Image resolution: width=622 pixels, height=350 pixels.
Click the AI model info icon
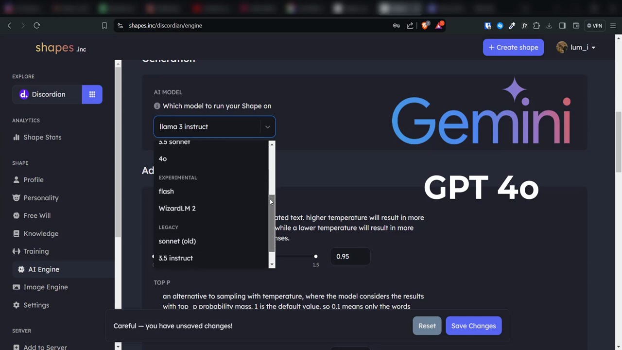point(157,106)
